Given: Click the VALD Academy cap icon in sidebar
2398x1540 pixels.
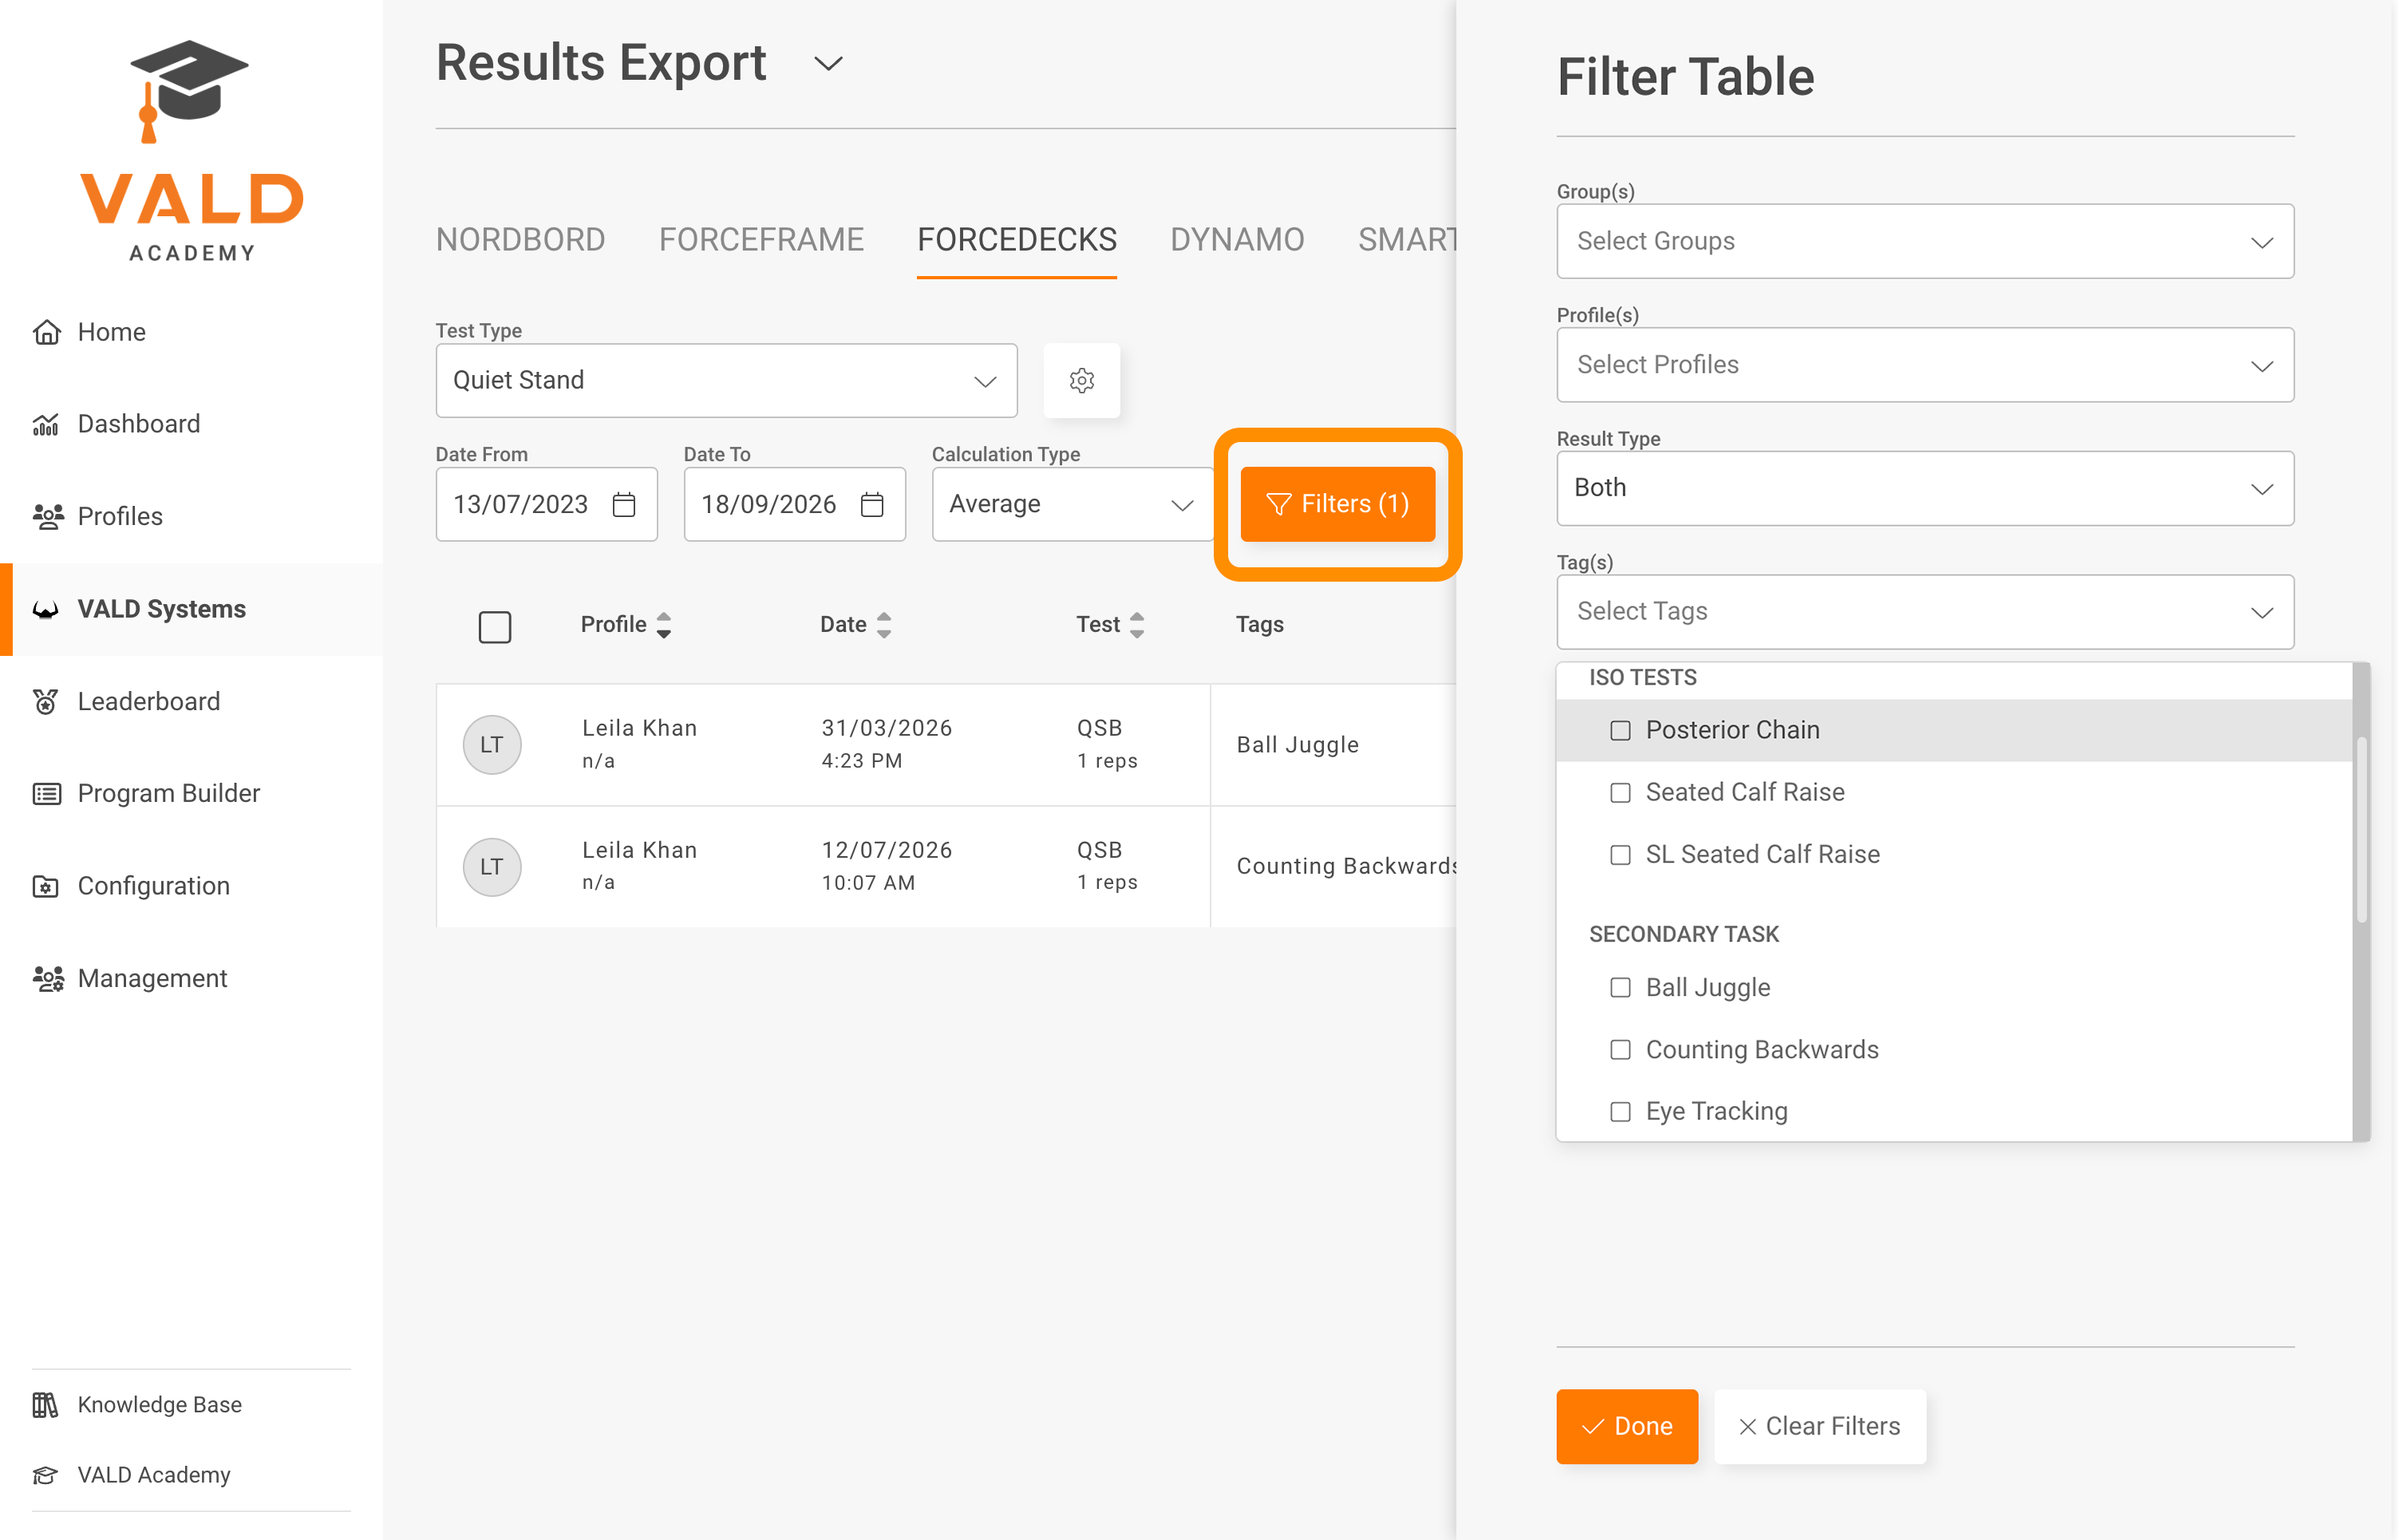Looking at the screenshot, I should (x=45, y=1475).
